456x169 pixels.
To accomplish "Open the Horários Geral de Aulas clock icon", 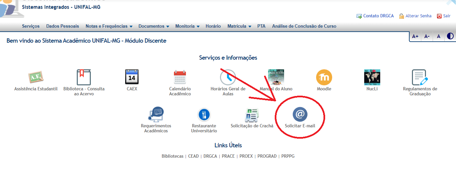I will [x=228, y=77].
